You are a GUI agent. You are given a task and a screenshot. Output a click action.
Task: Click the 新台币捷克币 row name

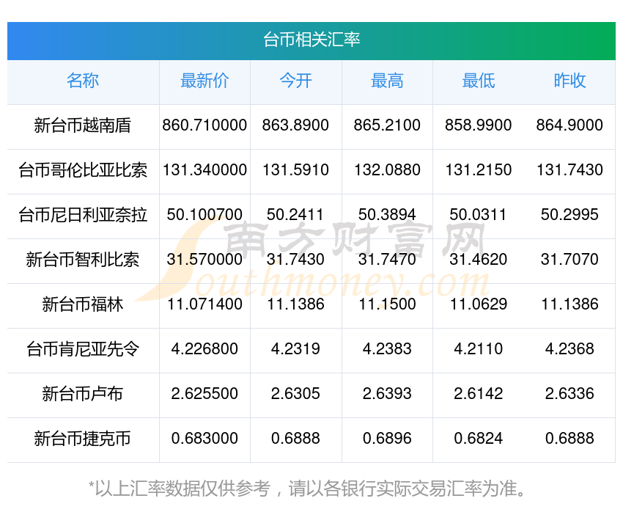tap(83, 439)
